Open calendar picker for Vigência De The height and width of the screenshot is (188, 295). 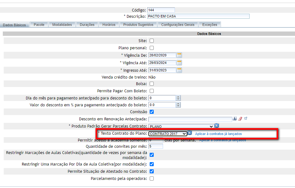pyautogui.click(x=179, y=55)
